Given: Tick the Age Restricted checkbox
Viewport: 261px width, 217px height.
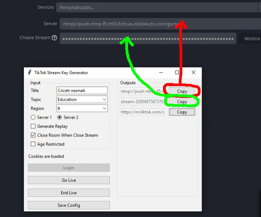Looking at the screenshot, I should 33,144.
